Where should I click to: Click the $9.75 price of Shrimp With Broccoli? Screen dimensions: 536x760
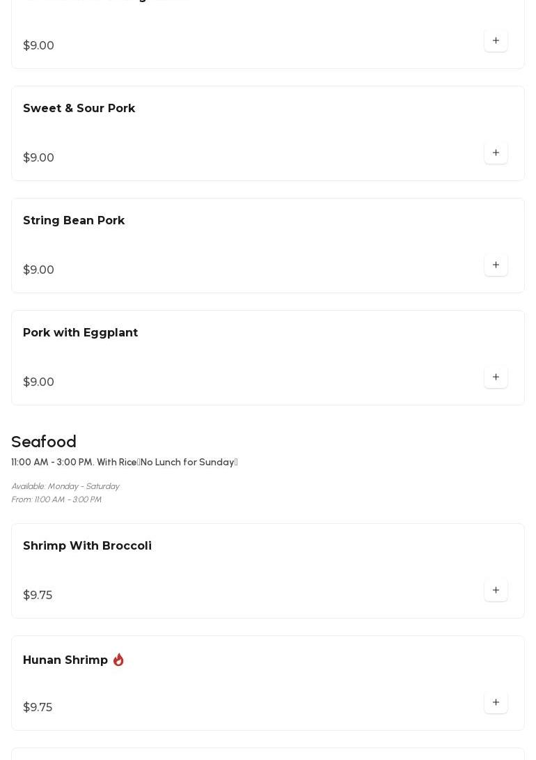pos(38,596)
